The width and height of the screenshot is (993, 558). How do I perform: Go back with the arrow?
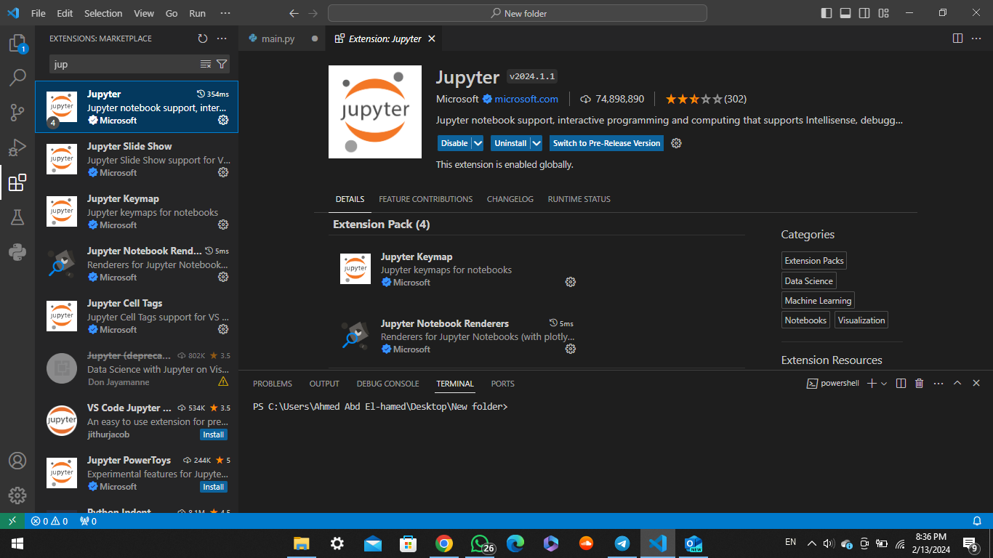[x=294, y=13]
